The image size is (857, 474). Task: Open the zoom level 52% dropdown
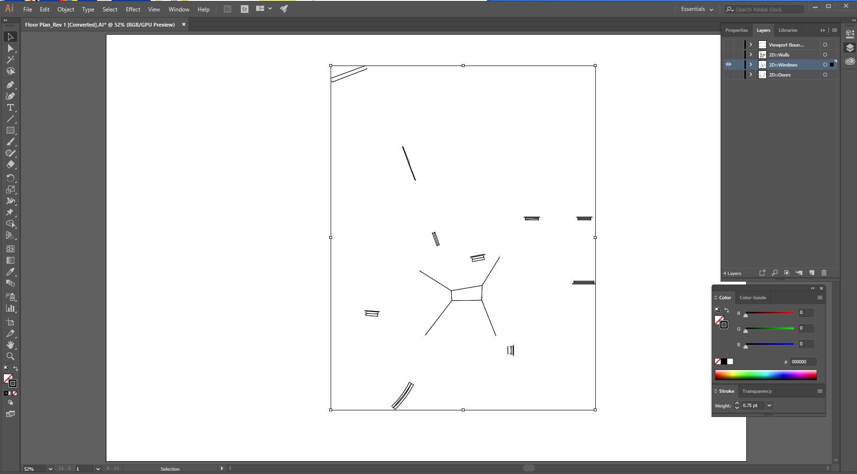pyautogui.click(x=50, y=469)
